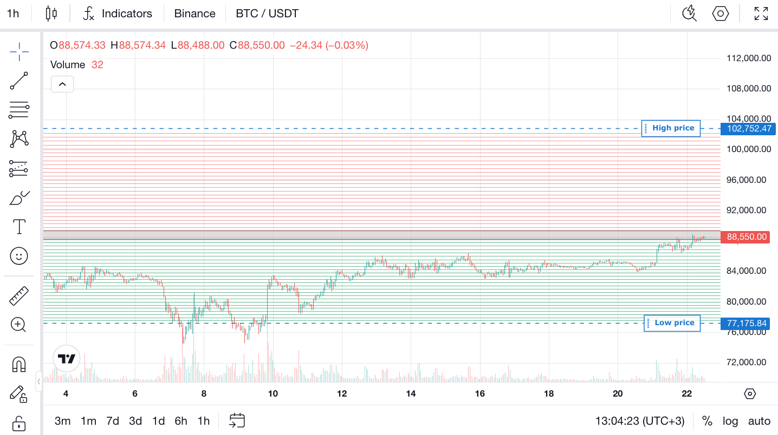The image size is (778, 435).
Task: Collapse the indicator legend chevron
Action: [x=62, y=84]
